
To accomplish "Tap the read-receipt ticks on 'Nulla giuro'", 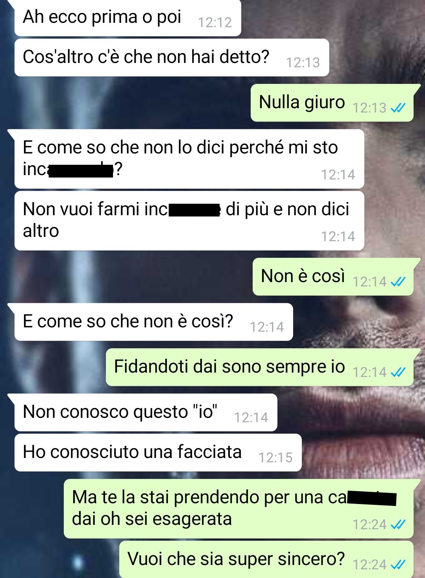I will tap(398, 108).
